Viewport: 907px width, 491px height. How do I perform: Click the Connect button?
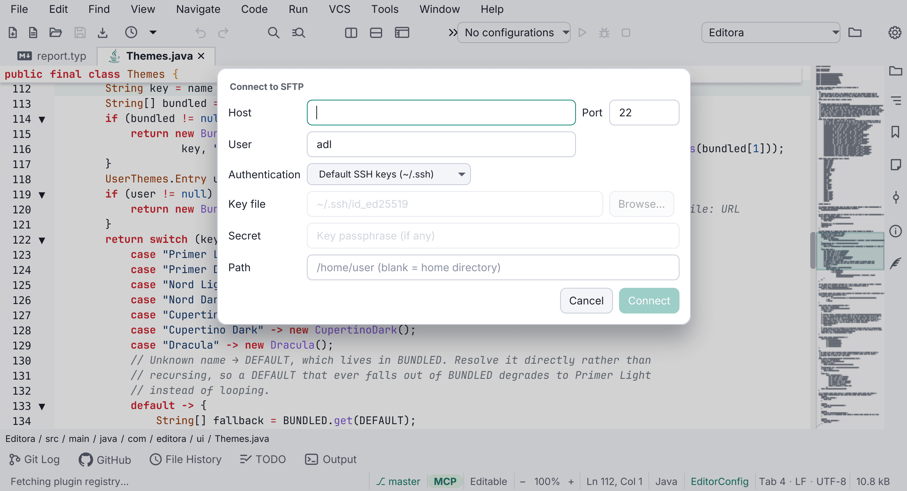(649, 301)
